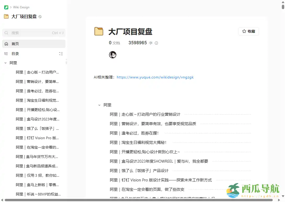Click the green Yuque logo icon
The width and height of the screenshot is (285, 202).
tap(6, 7)
